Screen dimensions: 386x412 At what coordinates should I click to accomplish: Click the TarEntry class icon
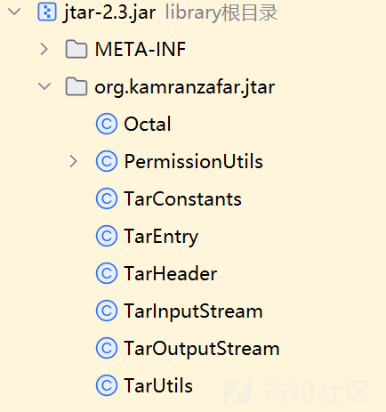click(107, 236)
